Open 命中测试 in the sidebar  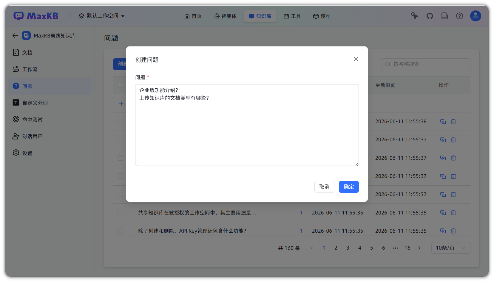point(50,120)
